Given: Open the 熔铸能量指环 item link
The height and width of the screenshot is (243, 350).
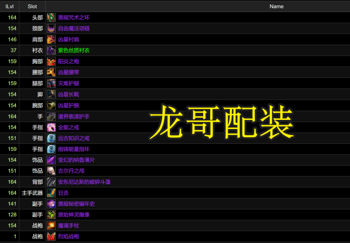Looking at the screenshot, I should [74, 149].
